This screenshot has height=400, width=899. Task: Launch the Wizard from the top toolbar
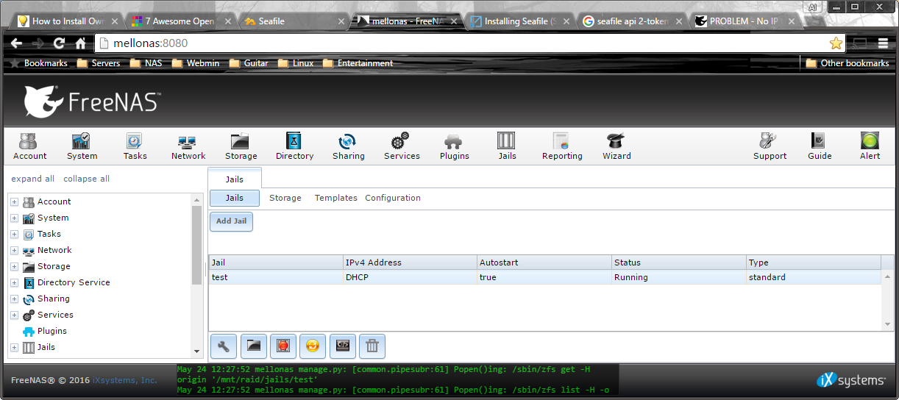[x=616, y=146]
